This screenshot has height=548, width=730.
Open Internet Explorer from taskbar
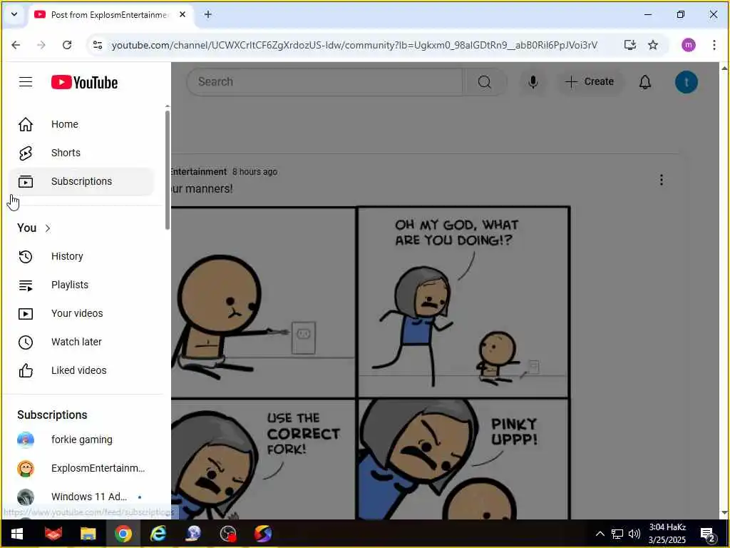coord(158,534)
